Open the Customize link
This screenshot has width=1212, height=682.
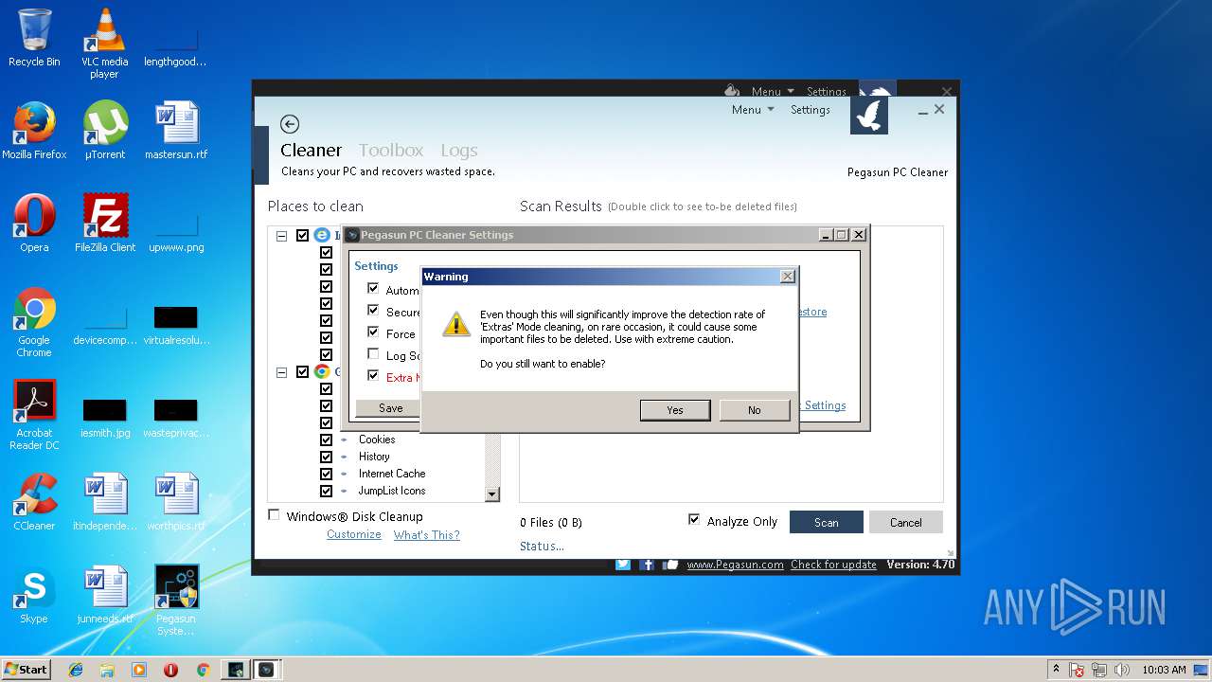[354, 534]
